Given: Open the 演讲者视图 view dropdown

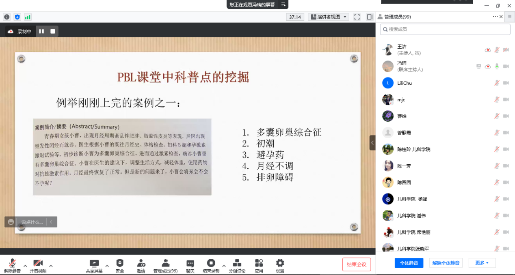Looking at the screenshot, I should point(329,17).
